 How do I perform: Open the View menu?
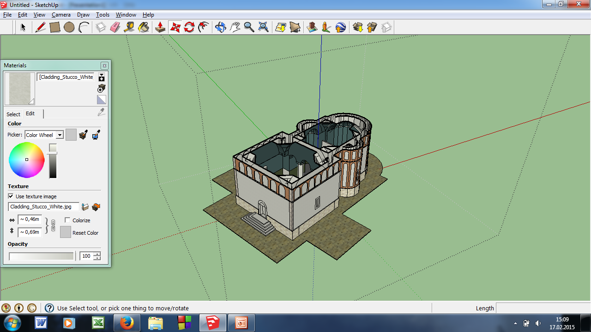click(39, 15)
